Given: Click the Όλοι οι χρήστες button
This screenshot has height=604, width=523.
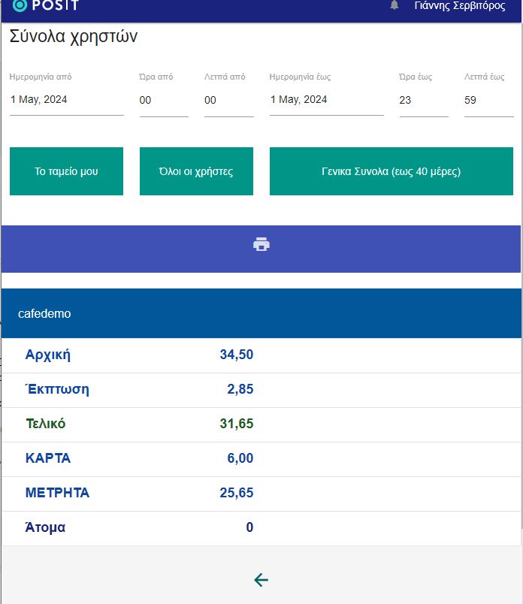Looking at the screenshot, I should pyautogui.click(x=196, y=171).
